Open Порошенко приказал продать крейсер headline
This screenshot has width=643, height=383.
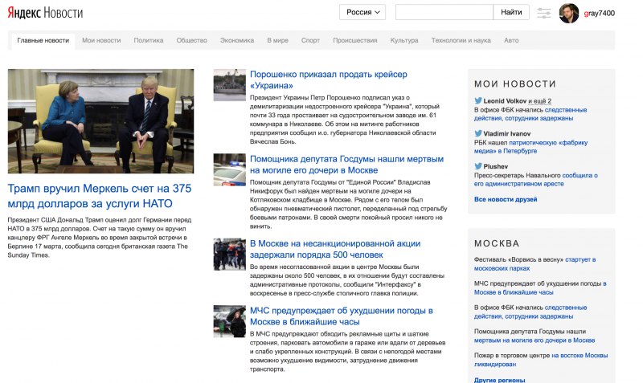pyautogui.click(x=329, y=79)
